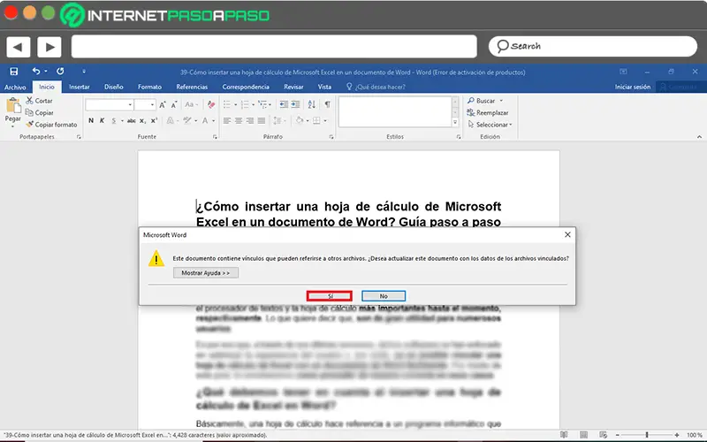Increase font size with the enlarge A icon
The image size is (707, 442).
(163, 104)
